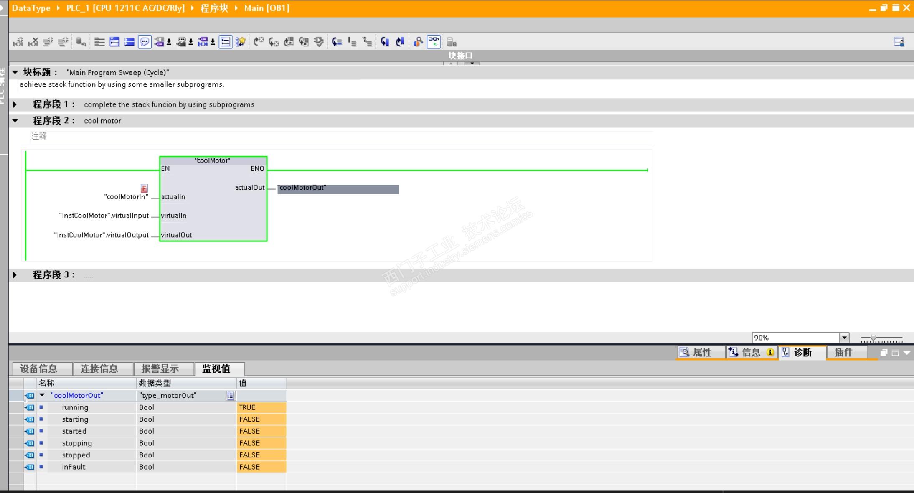Open all networks toolbar icon
The image size is (914, 493).
[114, 42]
